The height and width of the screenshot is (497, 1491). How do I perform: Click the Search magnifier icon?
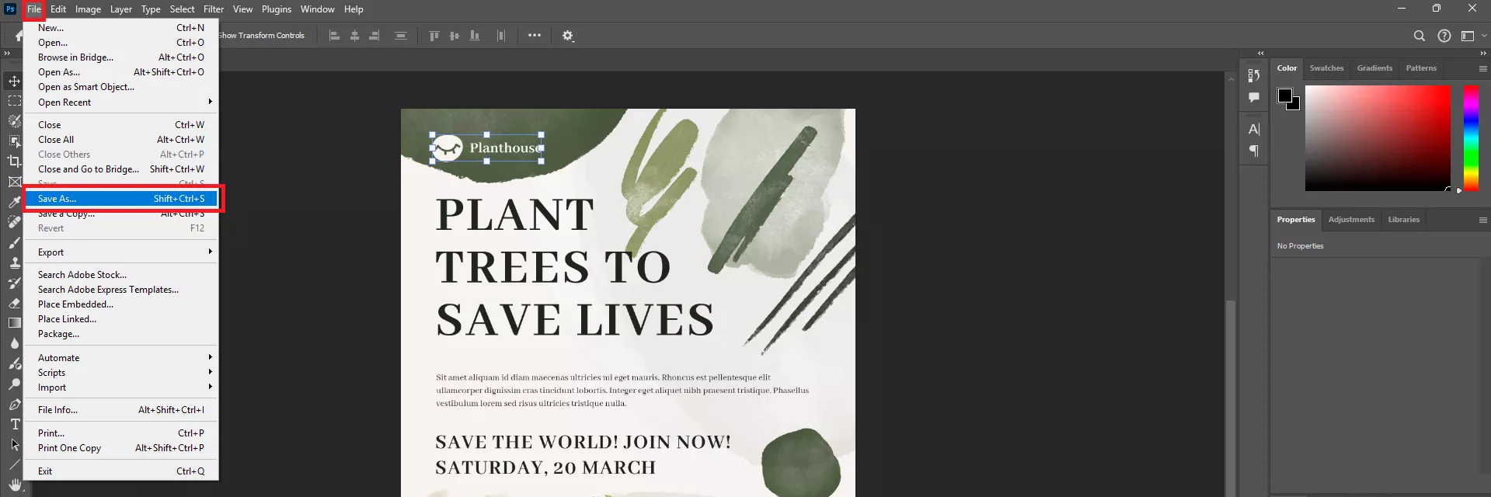1419,36
